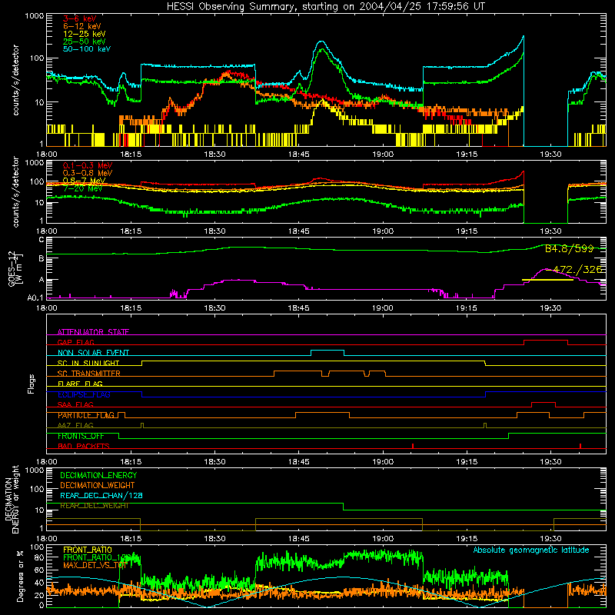Click the Flags y-axis title
Viewport: 615px width, 615px height.
click(31, 384)
